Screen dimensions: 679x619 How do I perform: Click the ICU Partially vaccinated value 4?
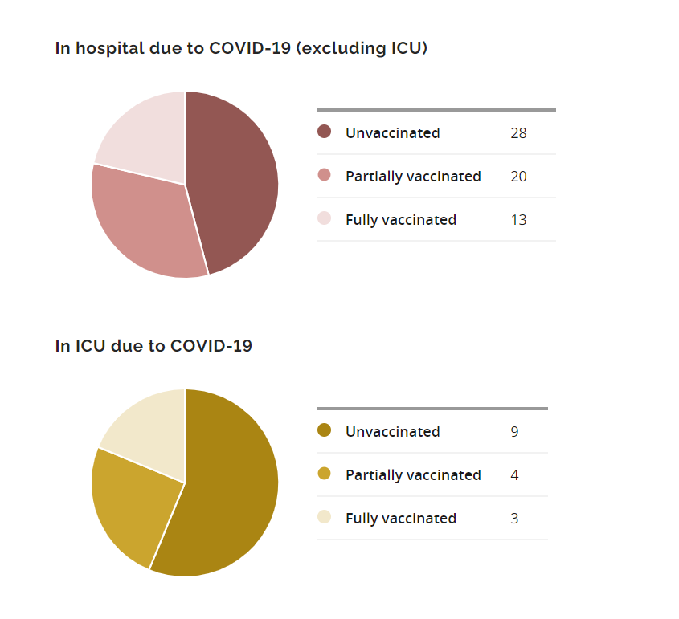pyautogui.click(x=514, y=475)
